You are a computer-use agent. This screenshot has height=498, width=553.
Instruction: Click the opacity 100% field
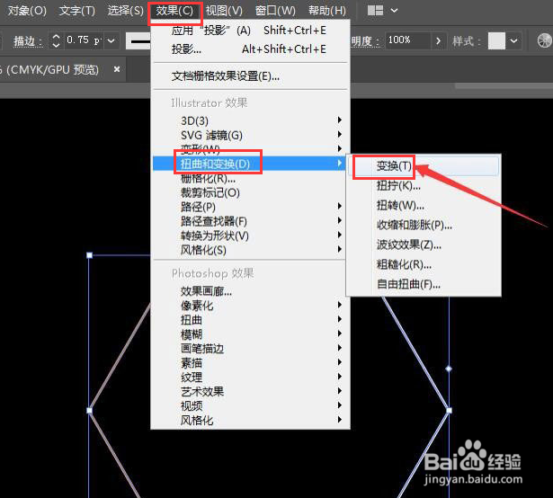click(407, 40)
